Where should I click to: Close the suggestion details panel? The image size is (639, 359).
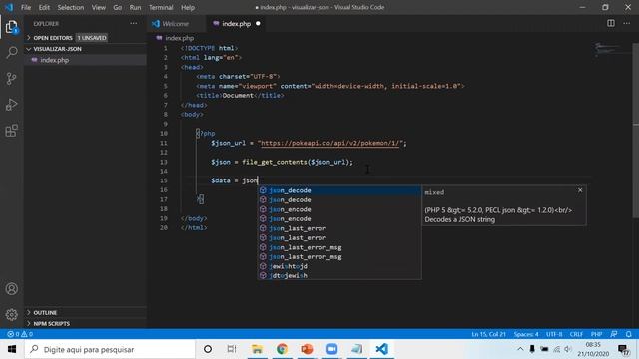tap(580, 190)
